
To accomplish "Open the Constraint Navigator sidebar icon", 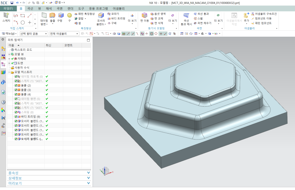I will coord(3,56).
